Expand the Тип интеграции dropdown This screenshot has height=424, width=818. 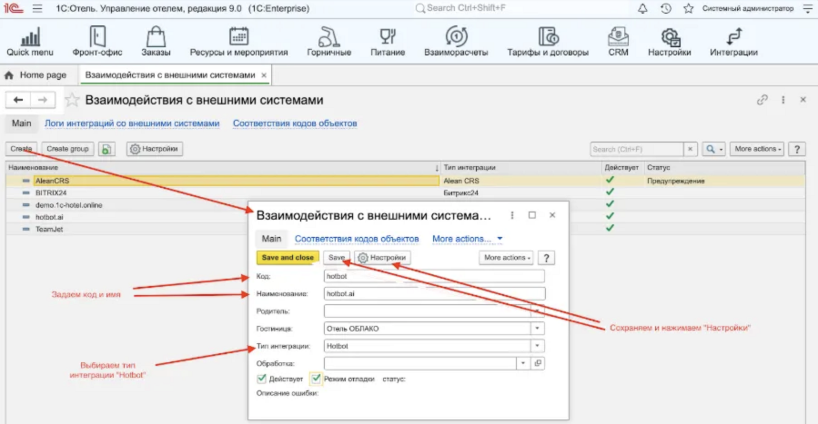537,346
